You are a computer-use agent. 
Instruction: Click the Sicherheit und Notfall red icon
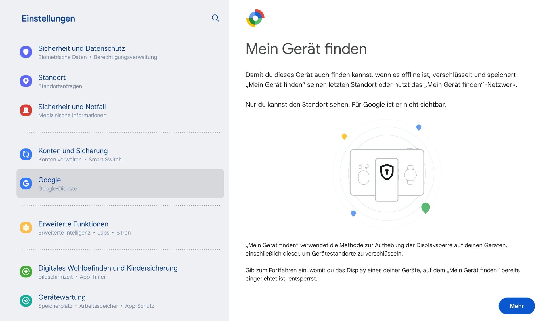(26, 110)
